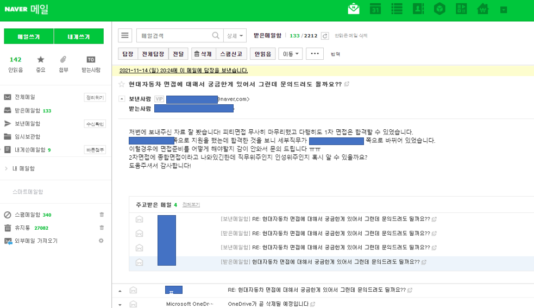534x308 pixels.
Task: Collapse the sender details arrow
Action: tap(122, 99)
